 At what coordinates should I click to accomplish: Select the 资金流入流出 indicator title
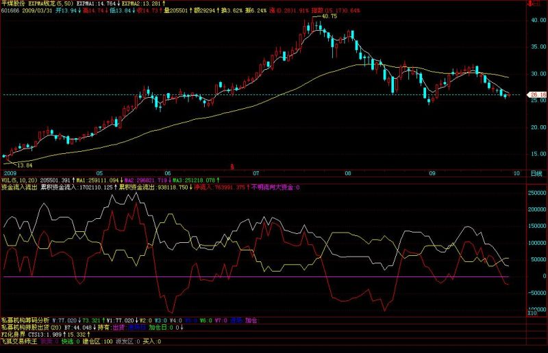pos(18,187)
